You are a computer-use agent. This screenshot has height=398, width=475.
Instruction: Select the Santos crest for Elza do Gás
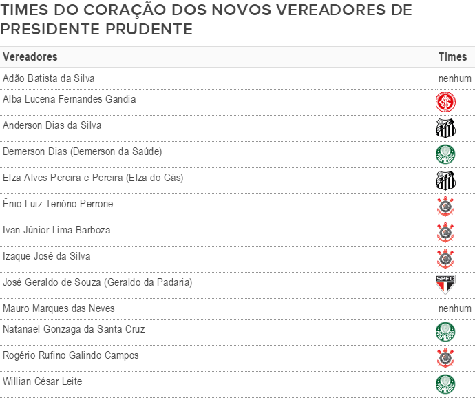pyautogui.click(x=445, y=180)
